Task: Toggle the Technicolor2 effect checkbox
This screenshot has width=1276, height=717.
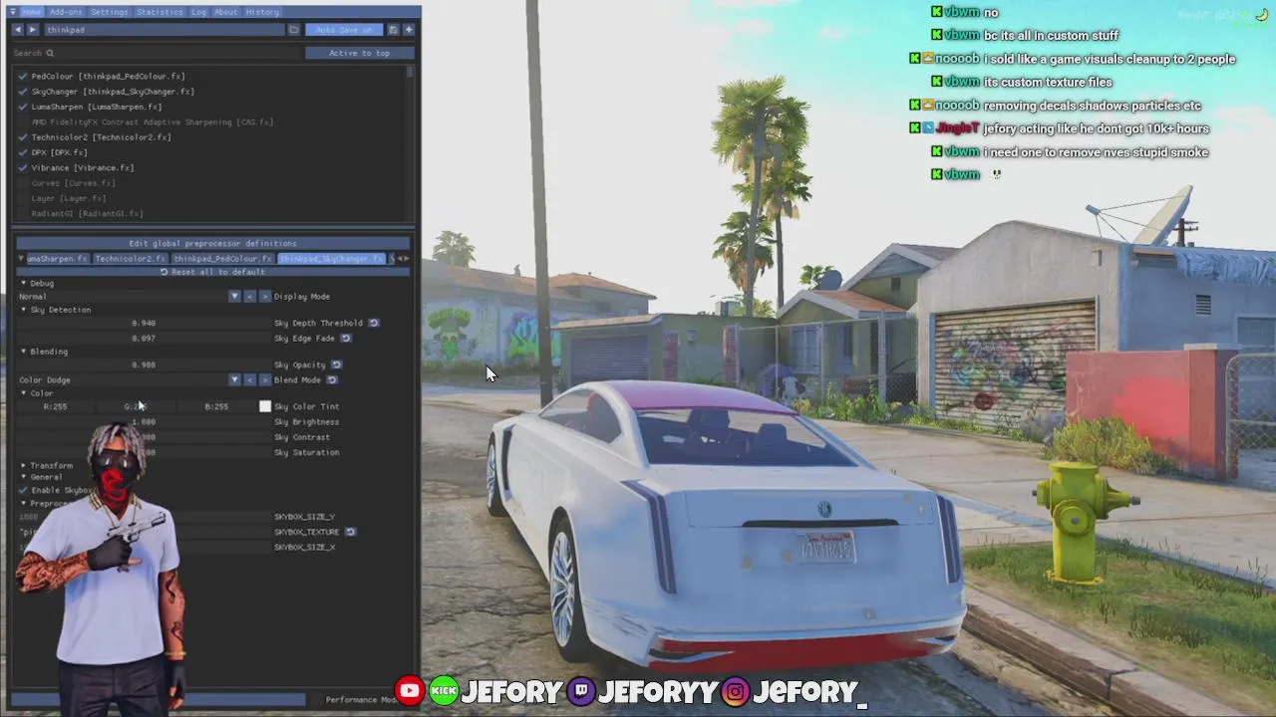Action: (x=23, y=137)
